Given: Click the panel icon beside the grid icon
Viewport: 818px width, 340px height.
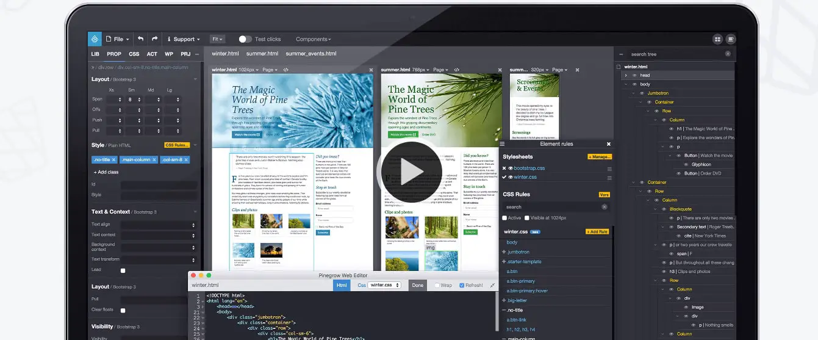Looking at the screenshot, I should (731, 39).
